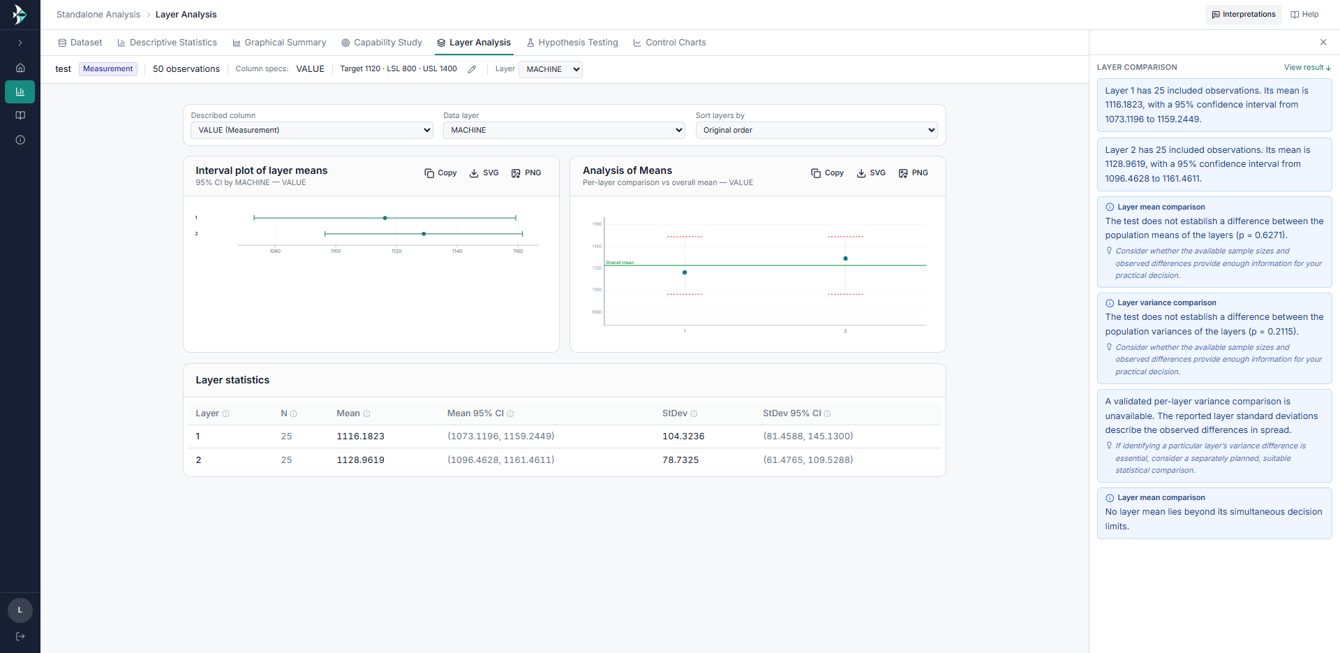This screenshot has height=653, width=1340.
Task: Switch to Descriptive Statistics tab
Action: pos(167,43)
